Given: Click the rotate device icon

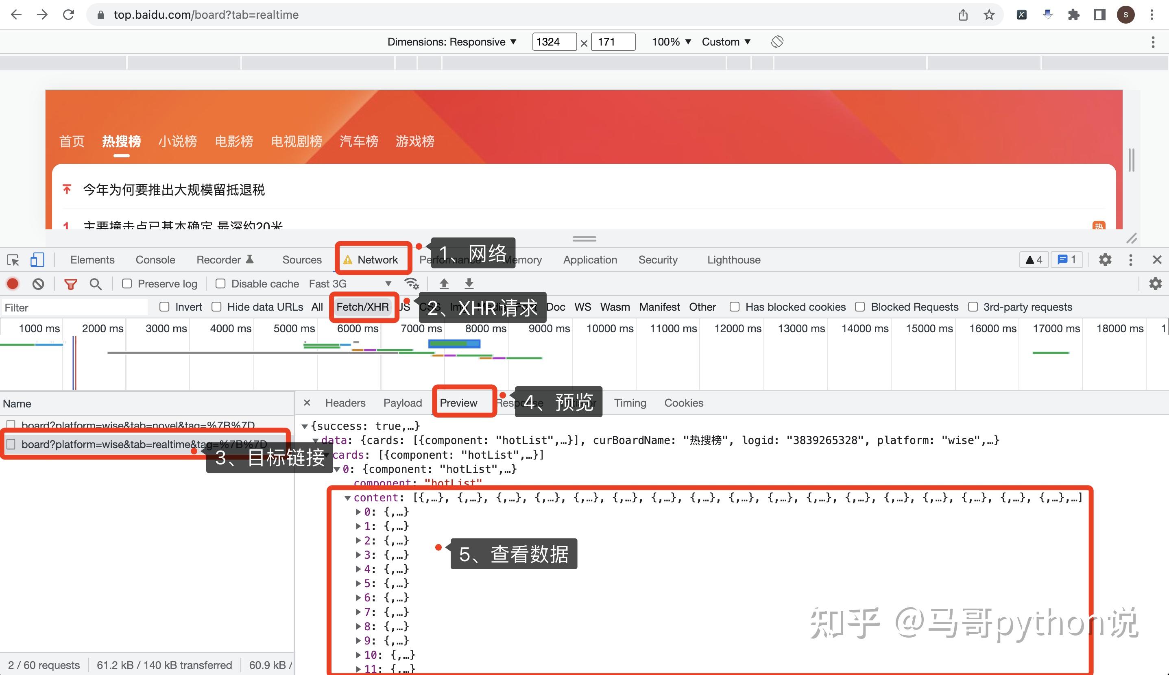Looking at the screenshot, I should tap(777, 42).
